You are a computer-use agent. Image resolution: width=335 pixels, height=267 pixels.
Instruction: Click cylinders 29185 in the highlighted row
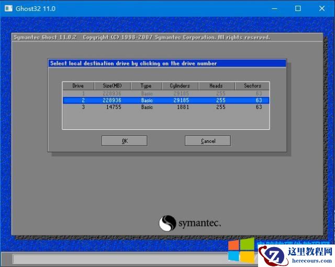click(181, 100)
